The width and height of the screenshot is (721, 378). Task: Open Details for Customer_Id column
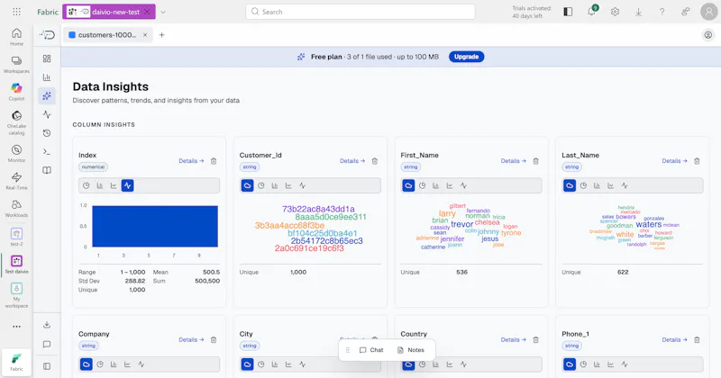pos(352,161)
